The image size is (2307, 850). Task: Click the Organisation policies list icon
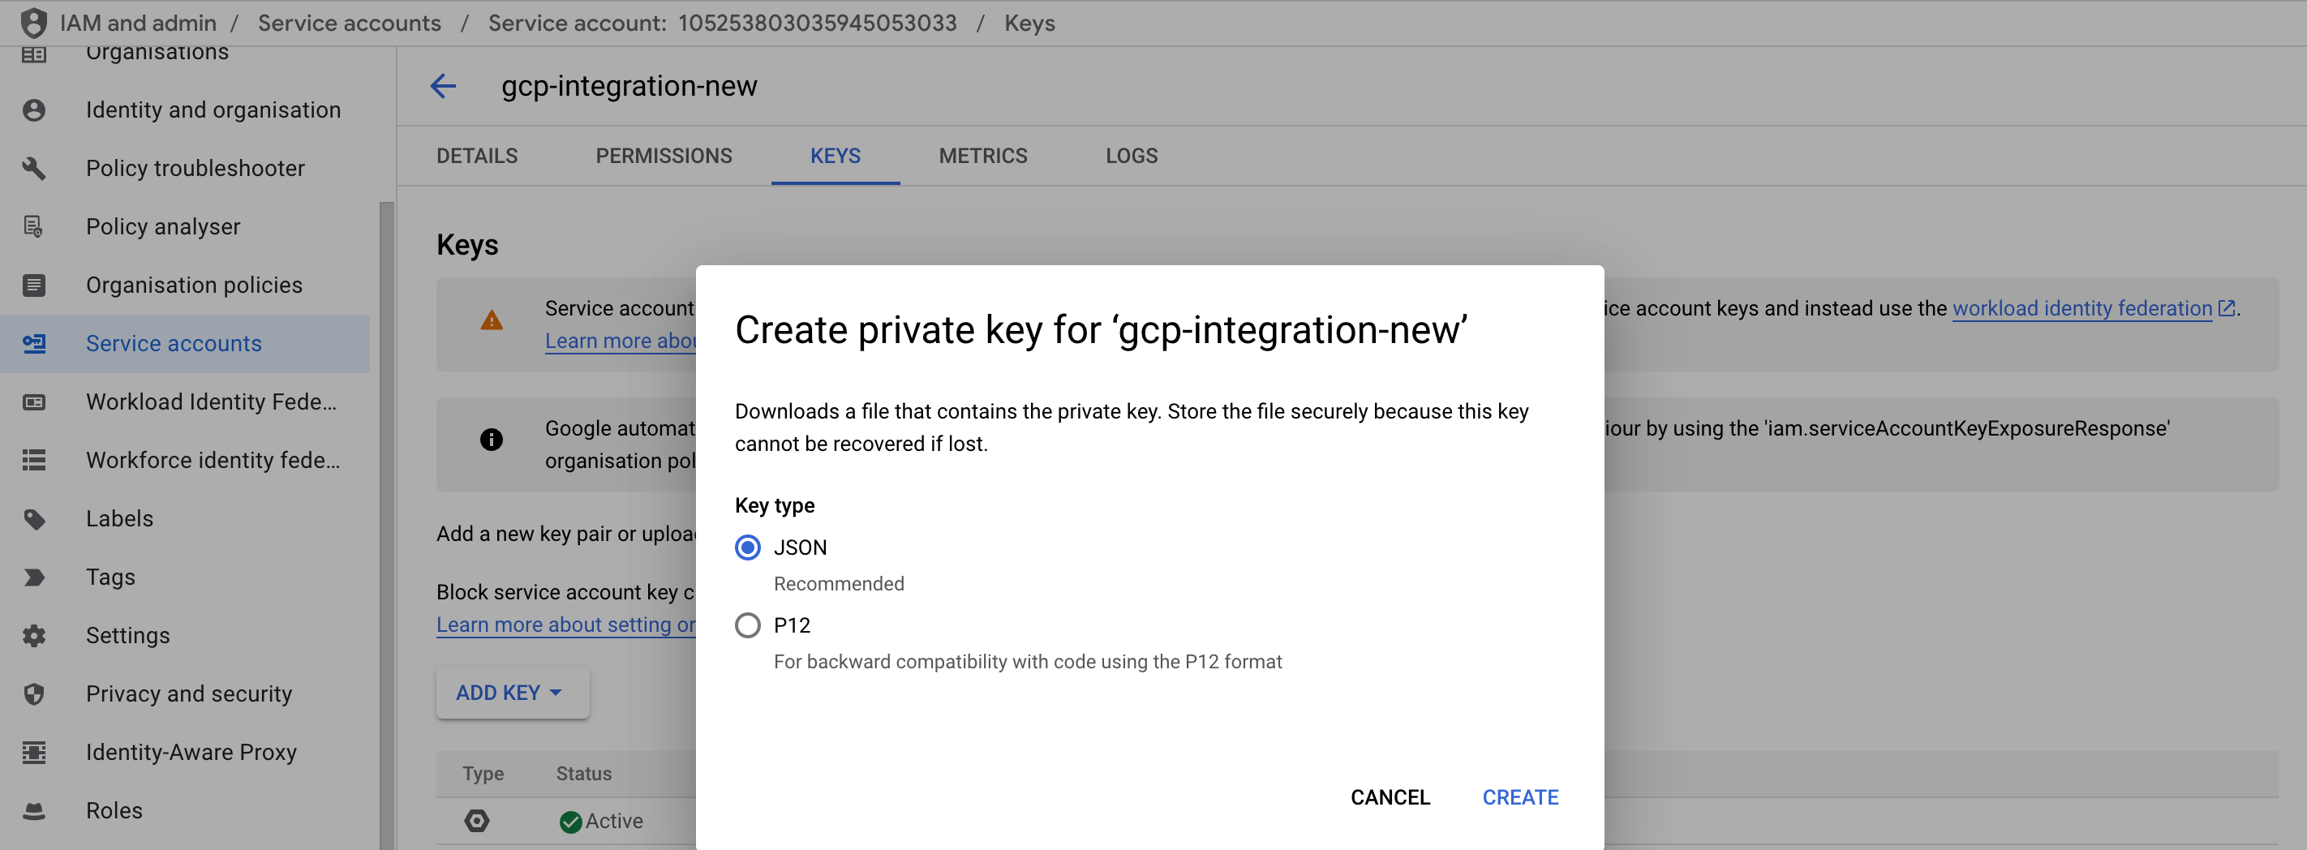(x=34, y=285)
